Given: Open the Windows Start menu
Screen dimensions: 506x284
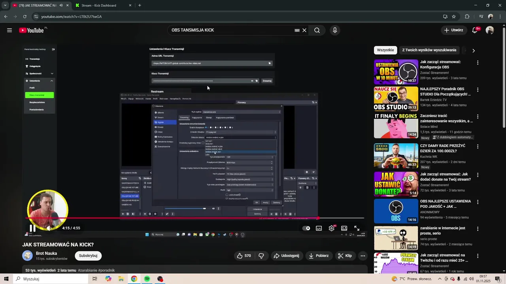Looking at the screenshot, I should (6, 279).
